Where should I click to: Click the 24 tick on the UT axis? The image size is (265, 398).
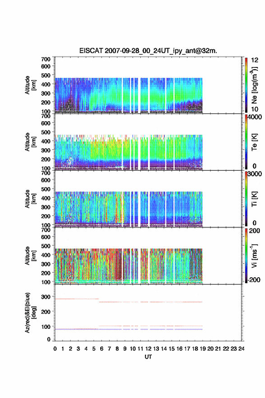coord(242,349)
